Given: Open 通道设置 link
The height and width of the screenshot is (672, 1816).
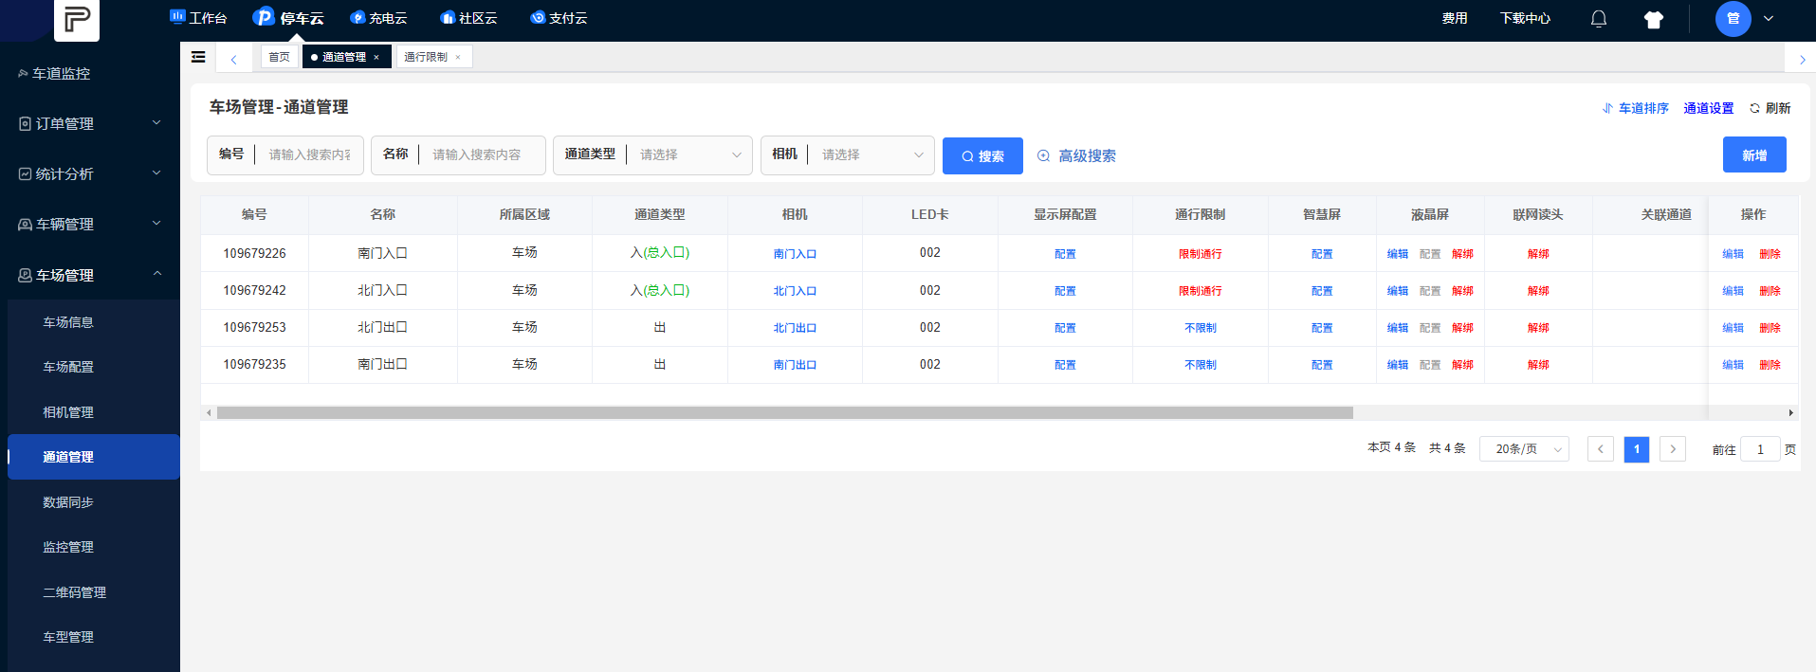Looking at the screenshot, I should 1708,108.
